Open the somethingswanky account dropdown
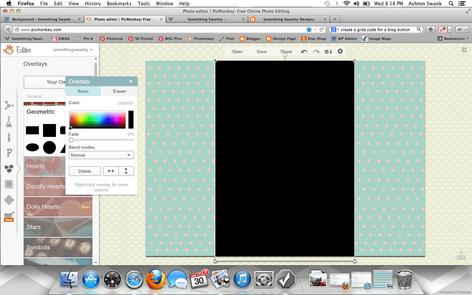 pos(73,50)
